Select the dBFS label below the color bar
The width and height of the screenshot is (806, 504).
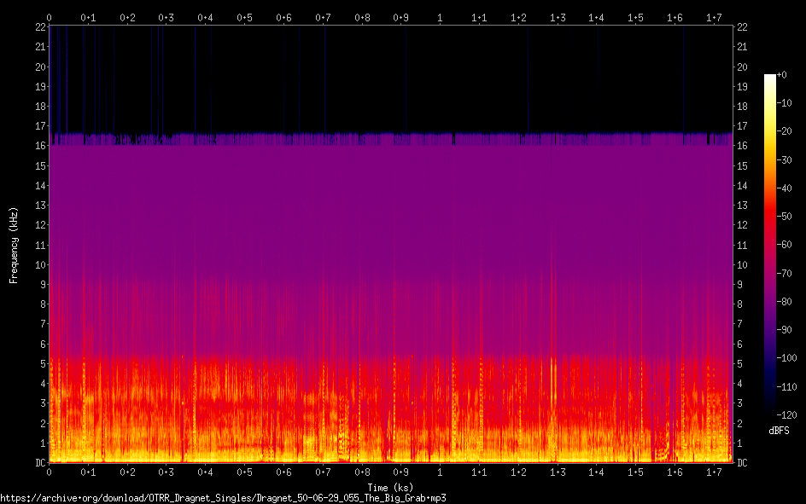click(x=778, y=432)
